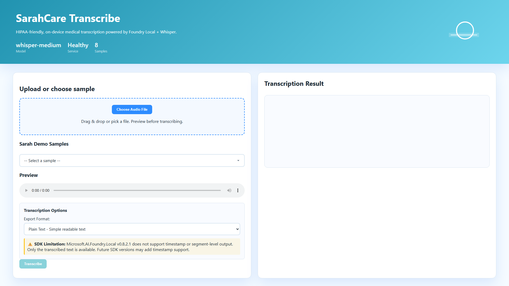Click the 0:00 / 0:00 time display
This screenshot has width=509, height=286.
coord(41,190)
